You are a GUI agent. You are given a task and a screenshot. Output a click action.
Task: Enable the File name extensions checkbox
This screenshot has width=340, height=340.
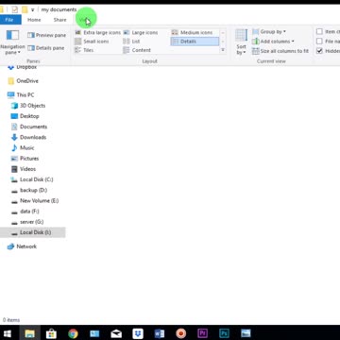point(319,42)
